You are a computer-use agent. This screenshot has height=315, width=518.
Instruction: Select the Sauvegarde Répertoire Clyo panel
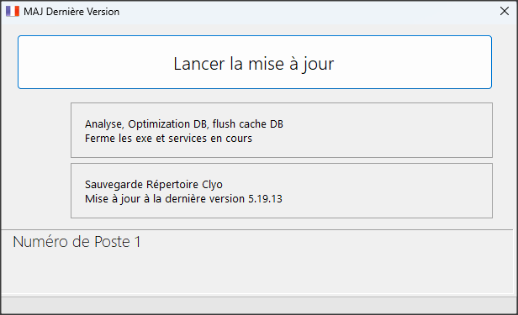pyautogui.click(x=282, y=191)
